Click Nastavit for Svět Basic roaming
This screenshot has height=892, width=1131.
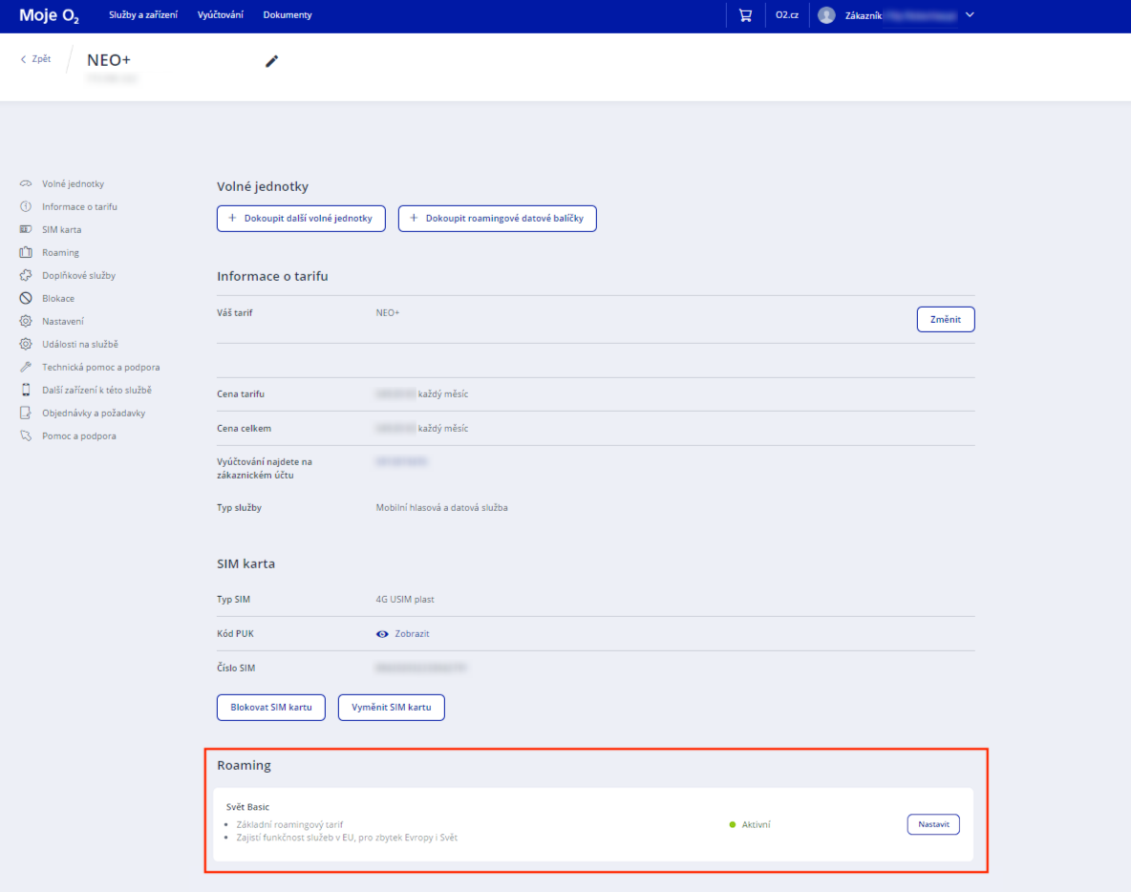(x=932, y=824)
